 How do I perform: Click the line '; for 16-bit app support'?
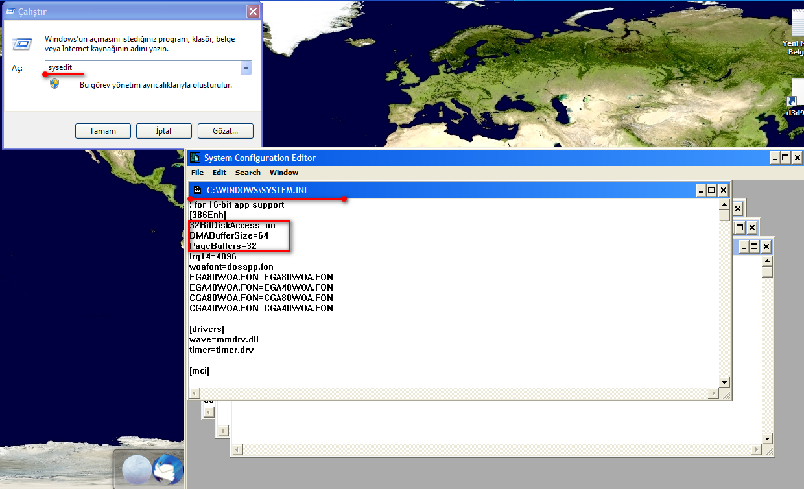[x=237, y=204]
